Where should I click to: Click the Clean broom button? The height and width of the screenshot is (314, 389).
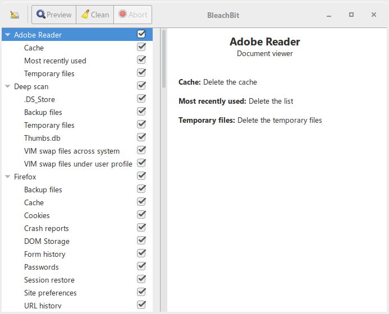tap(95, 15)
